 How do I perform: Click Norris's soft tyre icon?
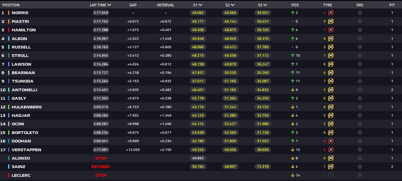coord(331,13)
